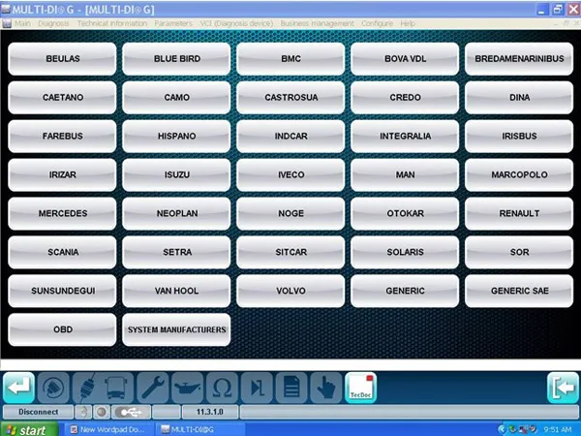The image size is (581, 436).
Task: Choose the GENERIC SAE button
Action: tap(519, 291)
